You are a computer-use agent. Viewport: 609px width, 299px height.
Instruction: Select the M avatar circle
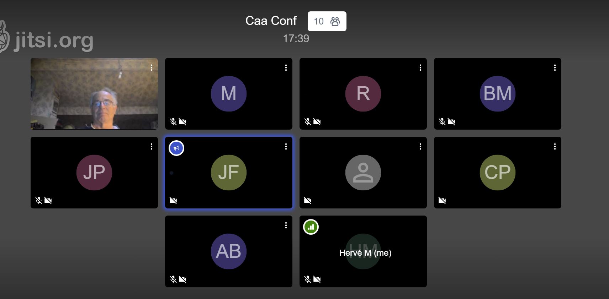click(229, 94)
